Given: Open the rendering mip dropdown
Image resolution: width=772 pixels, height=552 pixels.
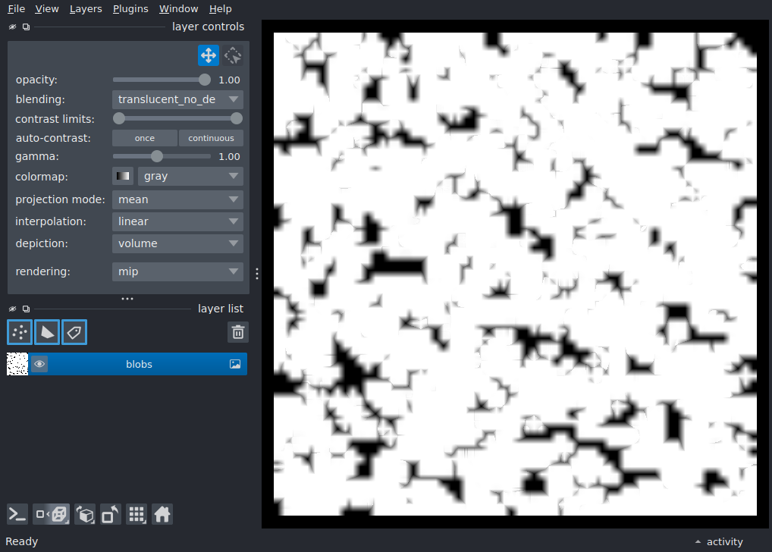Looking at the screenshot, I should coord(177,271).
